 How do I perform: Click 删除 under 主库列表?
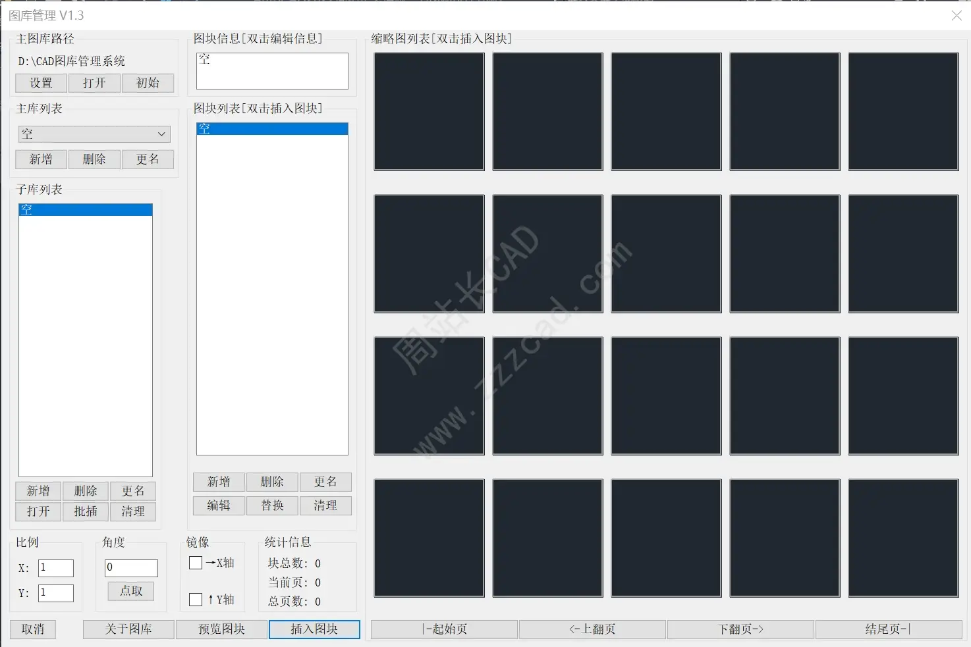pos(94,159)
